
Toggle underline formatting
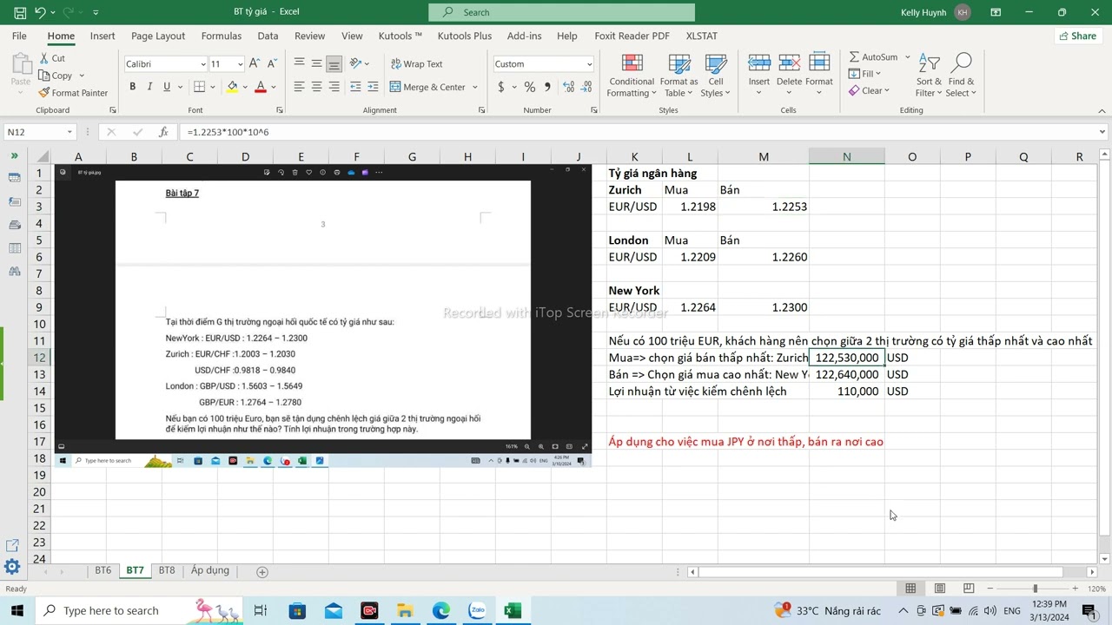[167, 87]
